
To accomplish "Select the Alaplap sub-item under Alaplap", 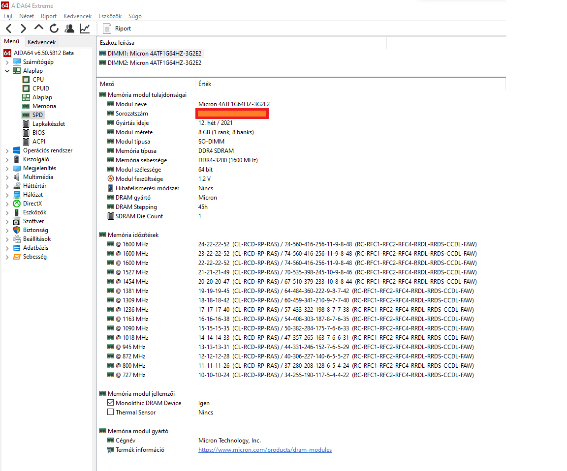I will (x=37, y=97).
